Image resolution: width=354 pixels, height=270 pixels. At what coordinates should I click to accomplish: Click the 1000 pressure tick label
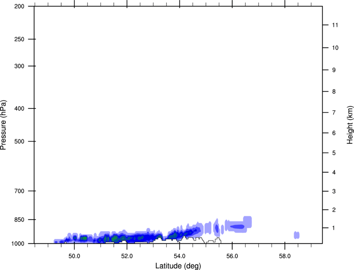17,244
